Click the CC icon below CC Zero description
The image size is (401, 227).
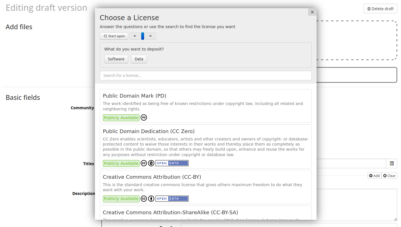point(144,163)
